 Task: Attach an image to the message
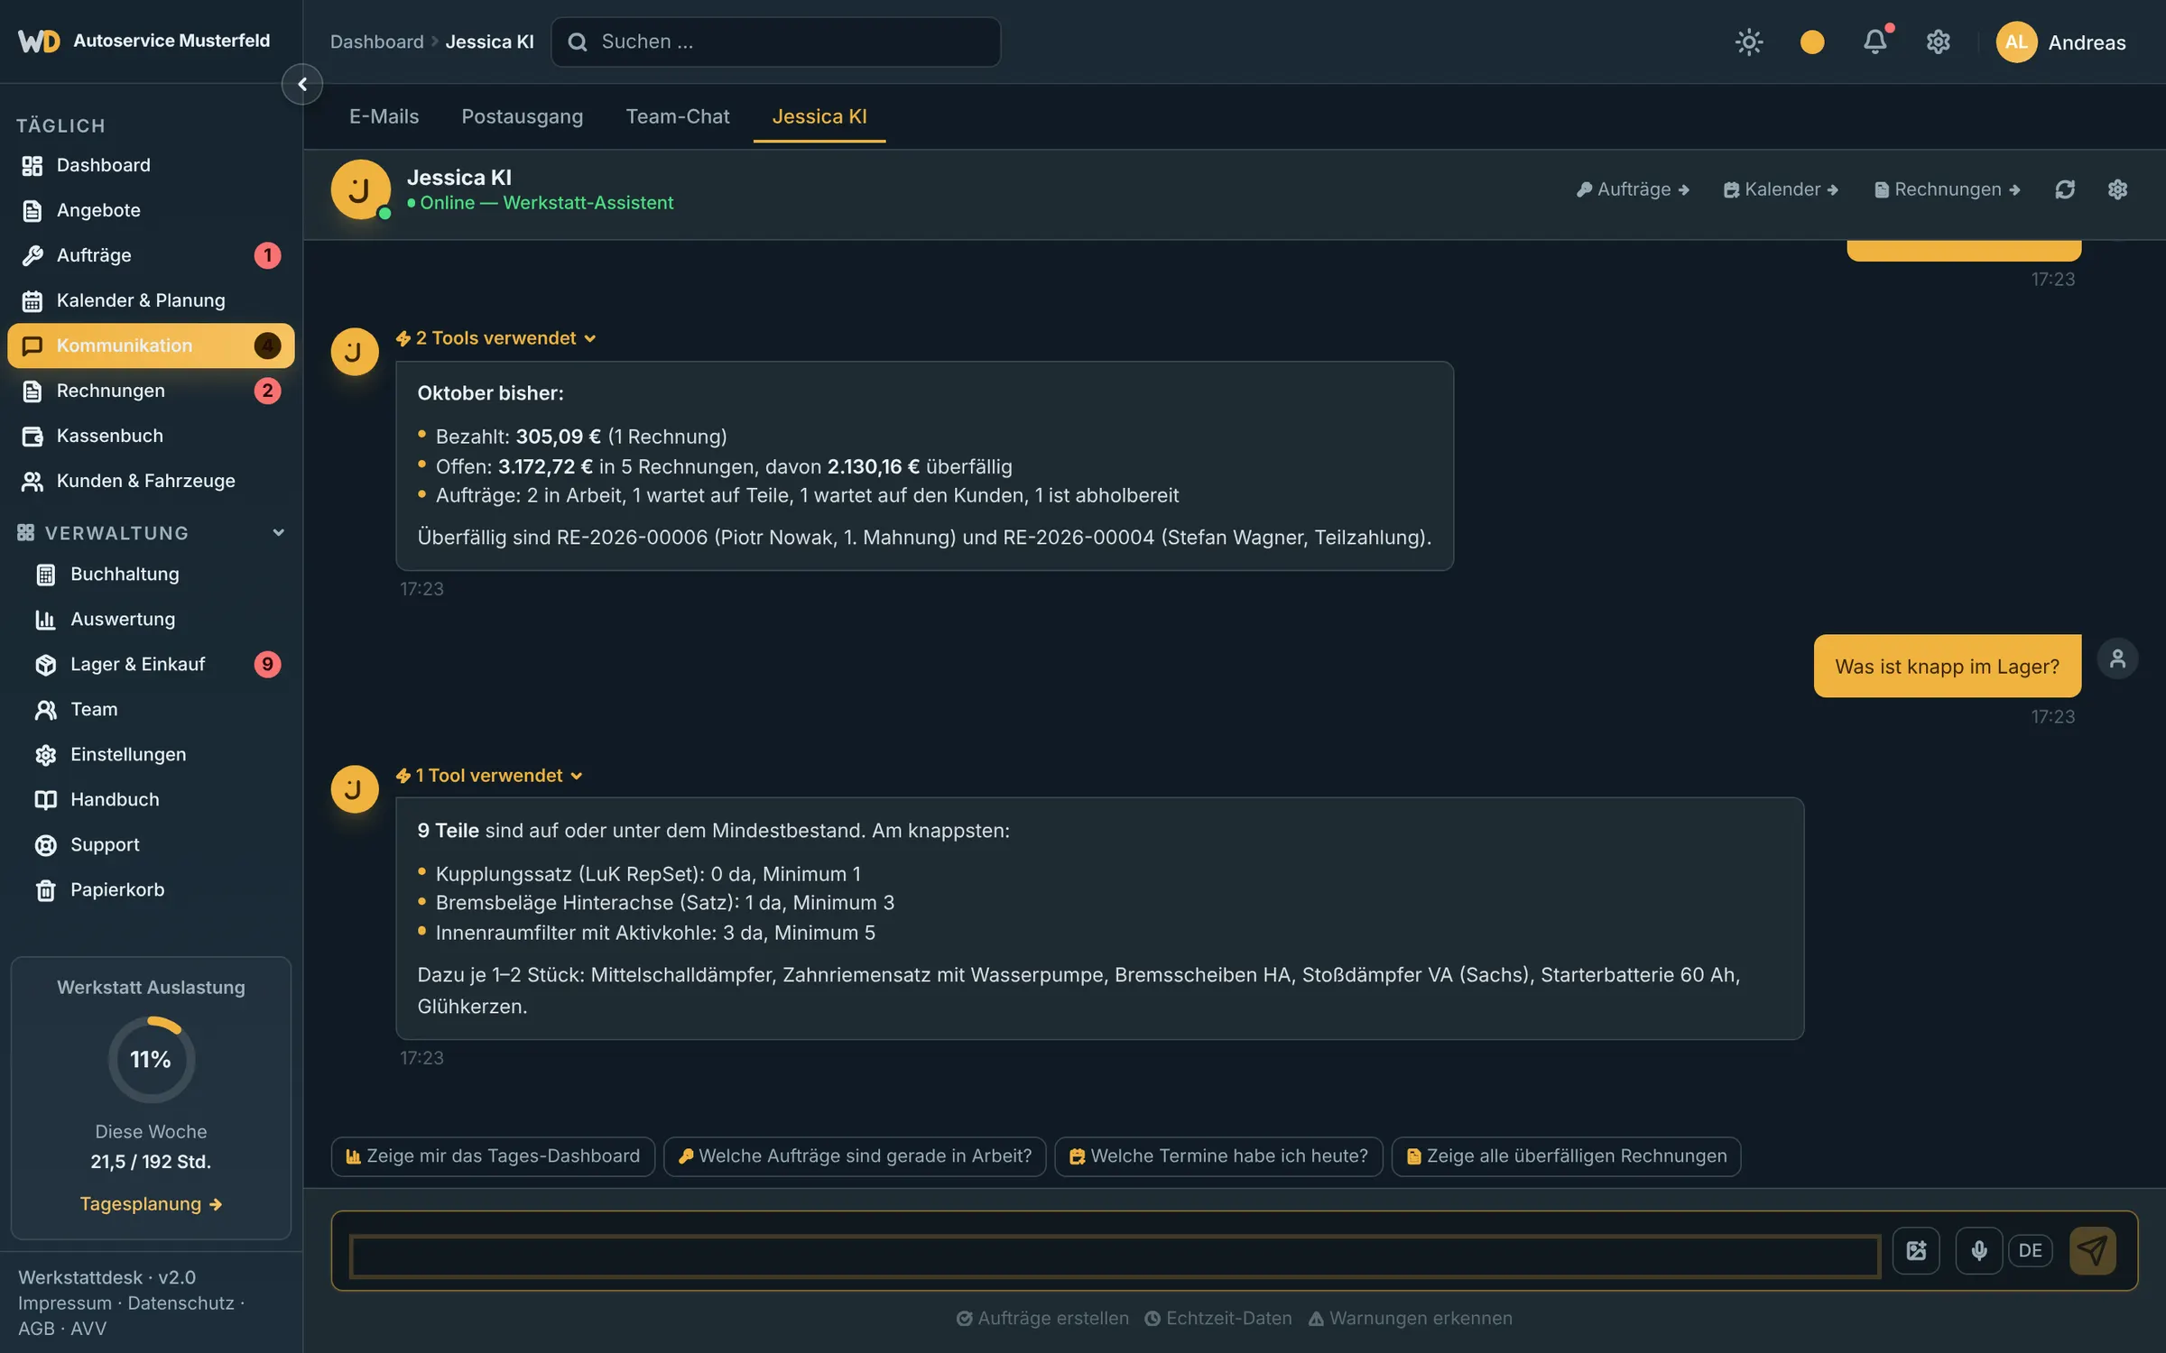pos(1916,1250)
